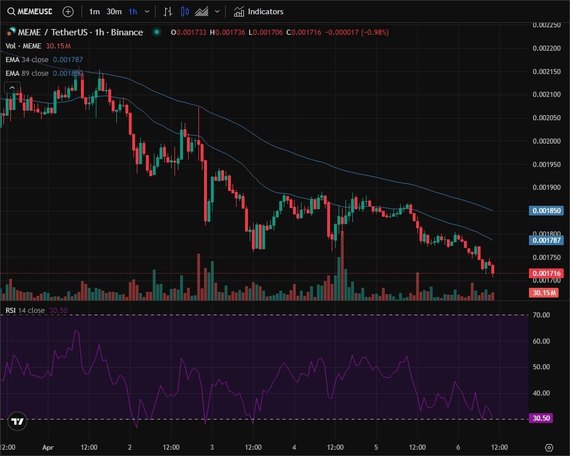Click the 0.001716 current price label
Screen dimensions: 570x456
pyautogui.click(x=547, y=273)
